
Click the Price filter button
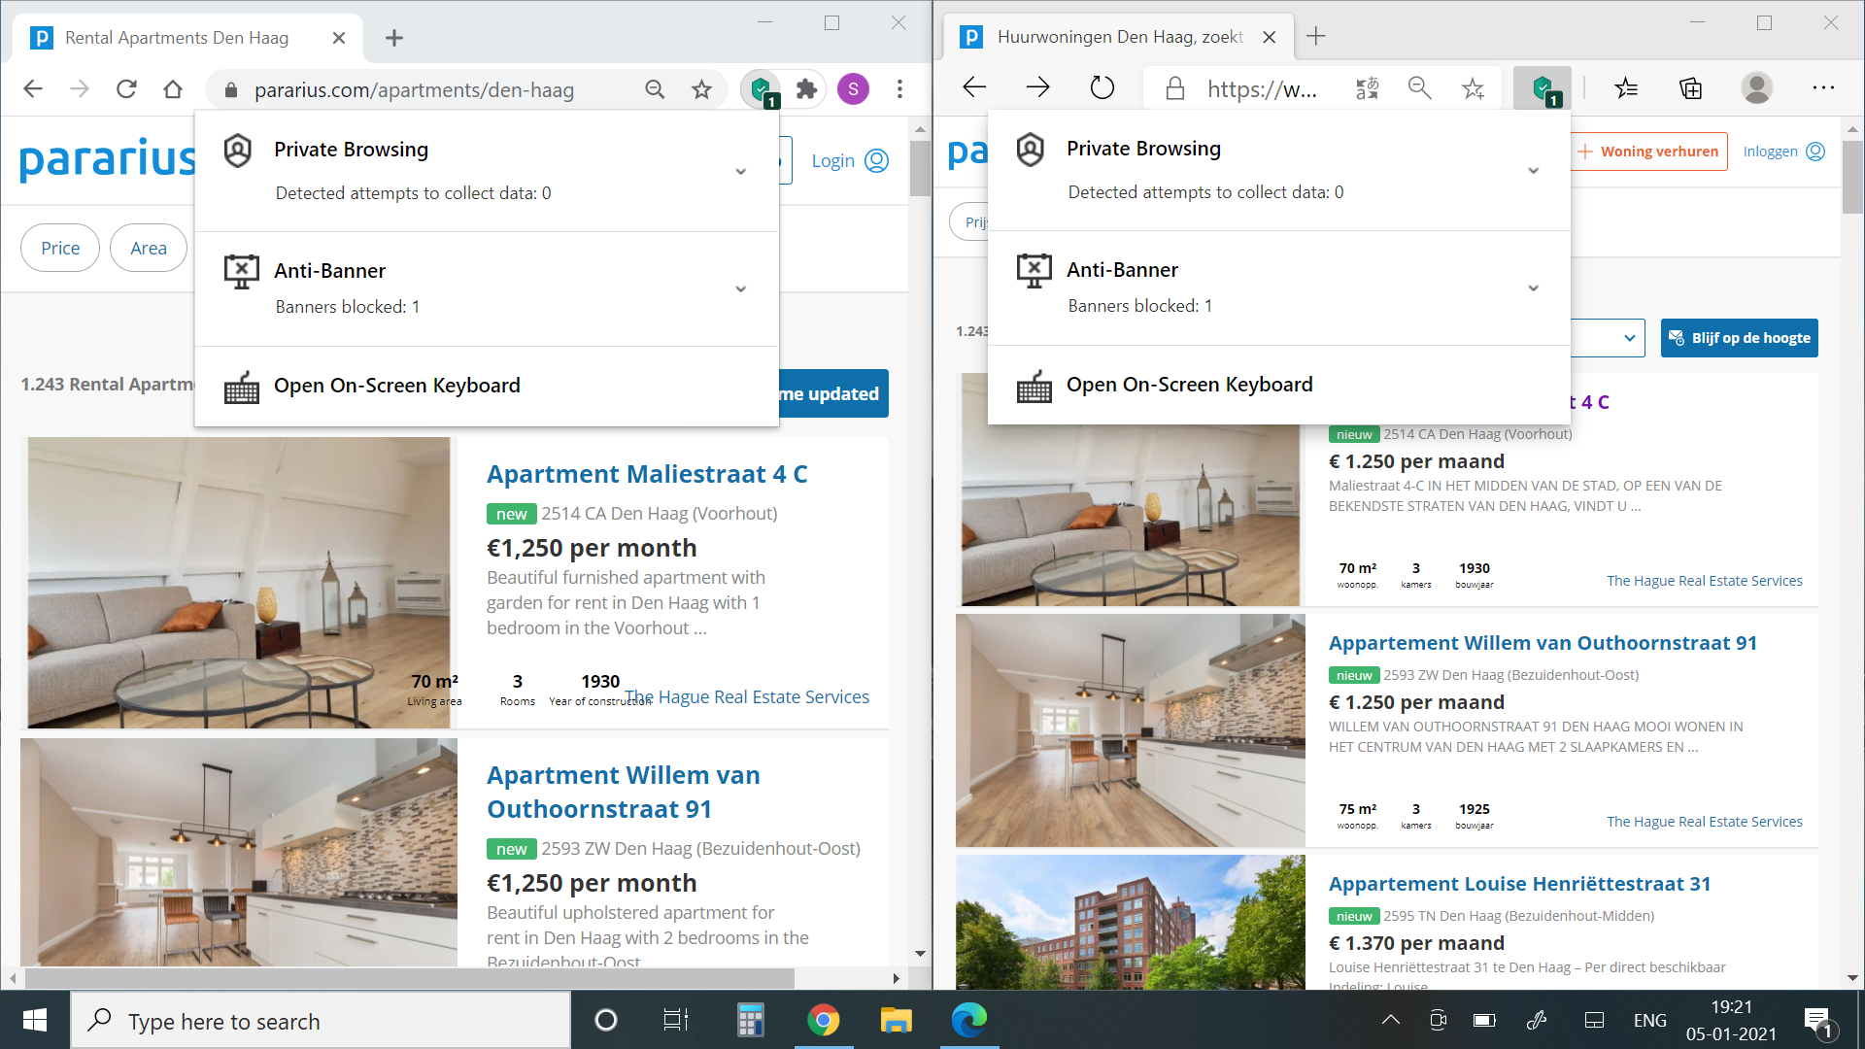(60, 248)
